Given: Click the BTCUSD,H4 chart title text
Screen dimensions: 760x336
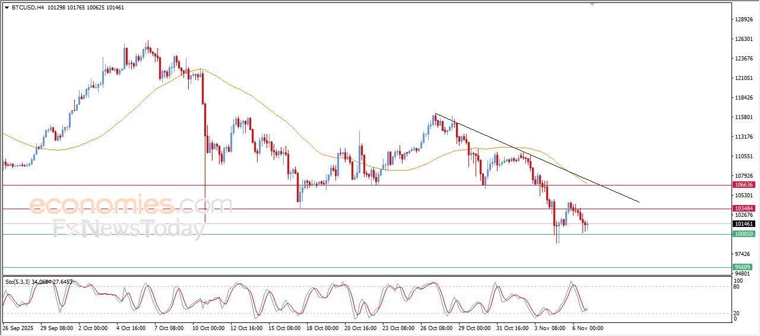Looking at the screenshot, I should tap(28, 7).
